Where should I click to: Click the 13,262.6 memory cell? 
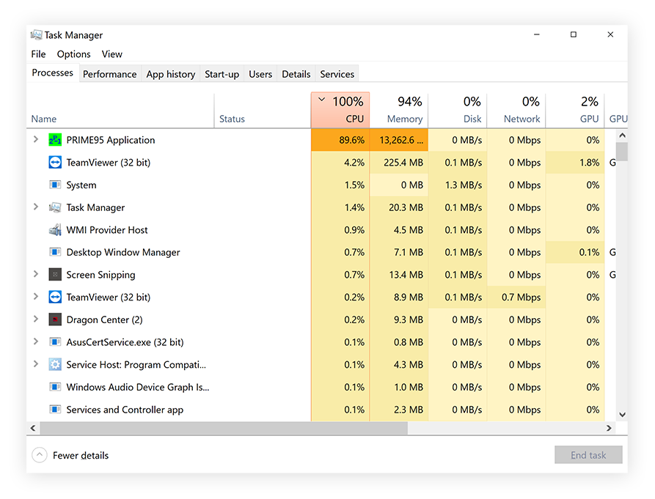[x=399, y=140]
